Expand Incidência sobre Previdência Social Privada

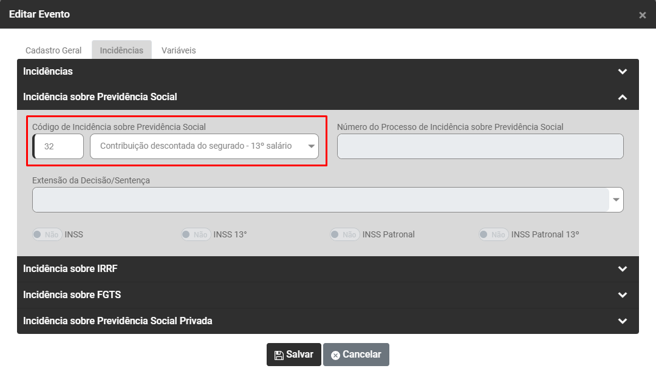pyautogui.click(x=622, y=321)
